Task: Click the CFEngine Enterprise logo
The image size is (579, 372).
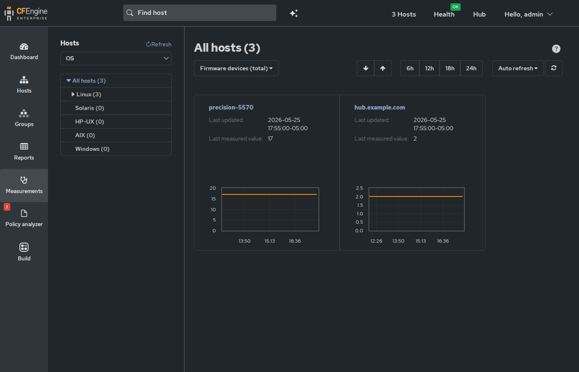Action: pyautogui.click(x=26, y=14)
